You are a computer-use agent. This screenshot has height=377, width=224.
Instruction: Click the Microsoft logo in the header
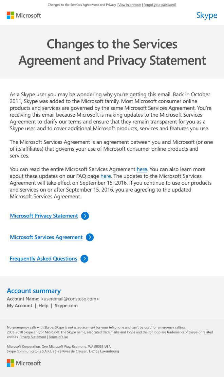(x=24, y=15)
